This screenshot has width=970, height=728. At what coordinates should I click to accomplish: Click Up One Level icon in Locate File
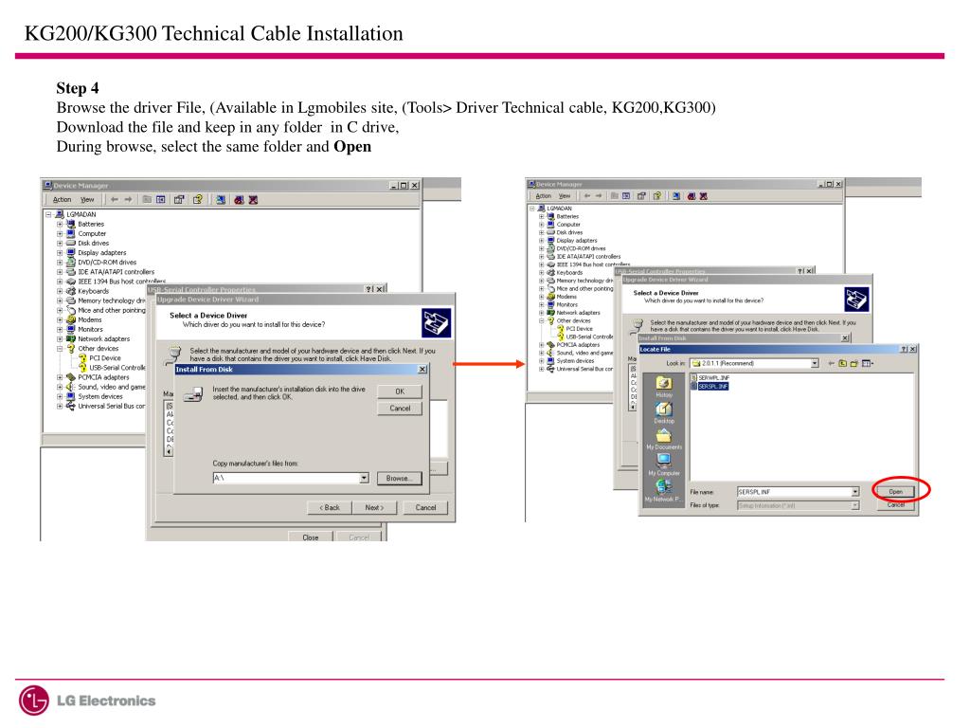pyautogui.click(x=842, y=363)
